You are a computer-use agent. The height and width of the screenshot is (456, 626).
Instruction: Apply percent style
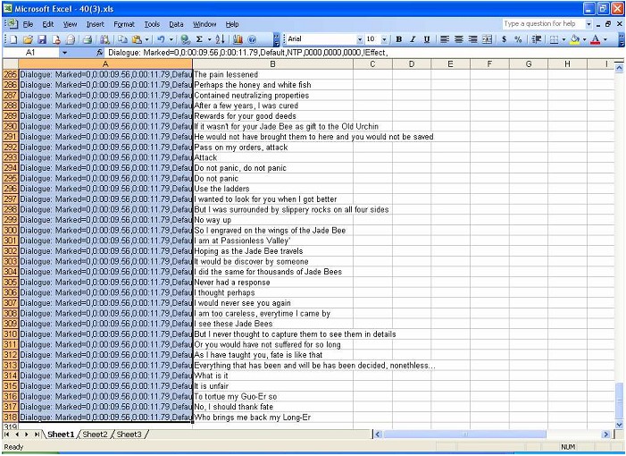coord(518,39)
